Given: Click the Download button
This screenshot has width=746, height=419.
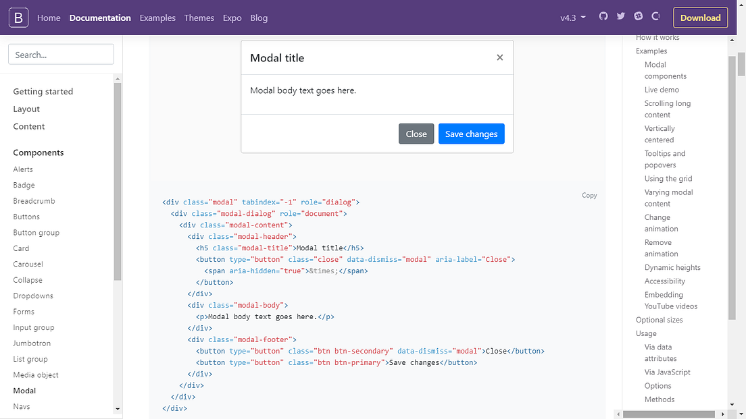Looking at the screenshot, I should coord(701,18).
